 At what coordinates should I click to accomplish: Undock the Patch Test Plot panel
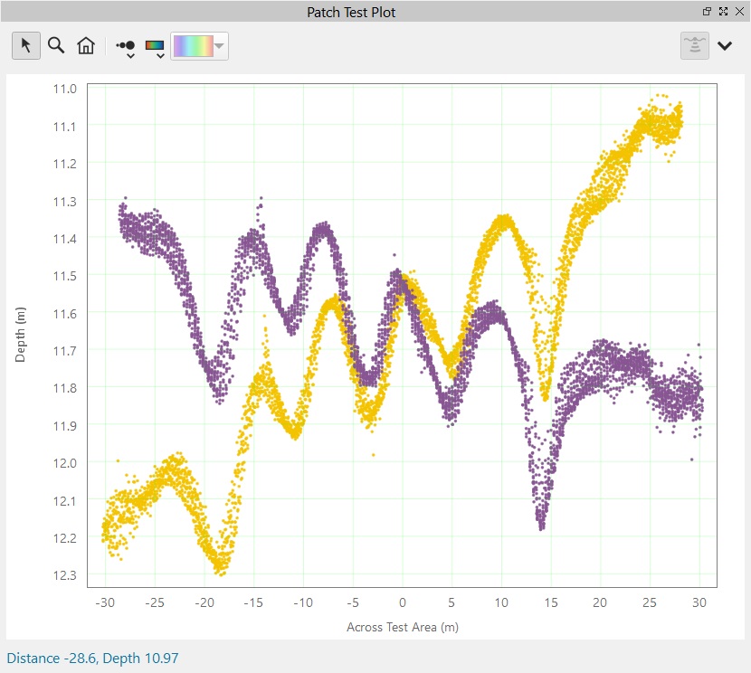pos(707,12)
